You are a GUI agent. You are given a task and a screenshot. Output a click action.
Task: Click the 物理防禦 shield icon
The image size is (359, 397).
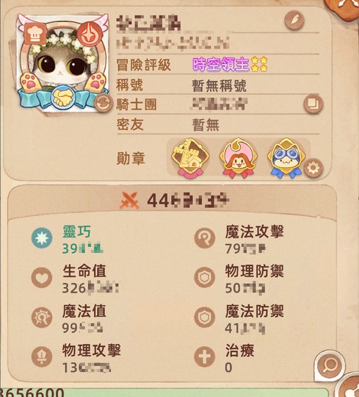[204, 277]
